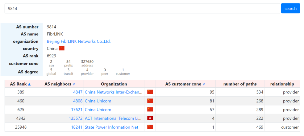Click customer cone value 57

(x=212, y=110)
